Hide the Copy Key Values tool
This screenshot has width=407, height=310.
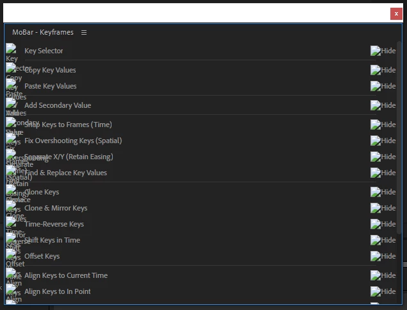pos(383,70)
